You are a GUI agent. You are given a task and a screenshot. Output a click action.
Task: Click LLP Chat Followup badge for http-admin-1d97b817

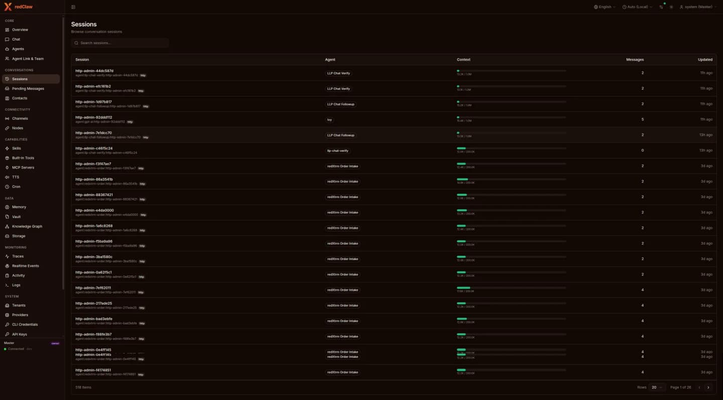pos(341,104)
